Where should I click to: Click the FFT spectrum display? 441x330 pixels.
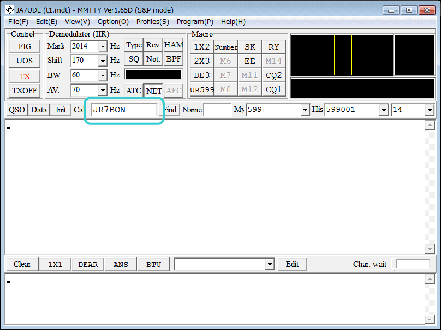coord(342,55)
